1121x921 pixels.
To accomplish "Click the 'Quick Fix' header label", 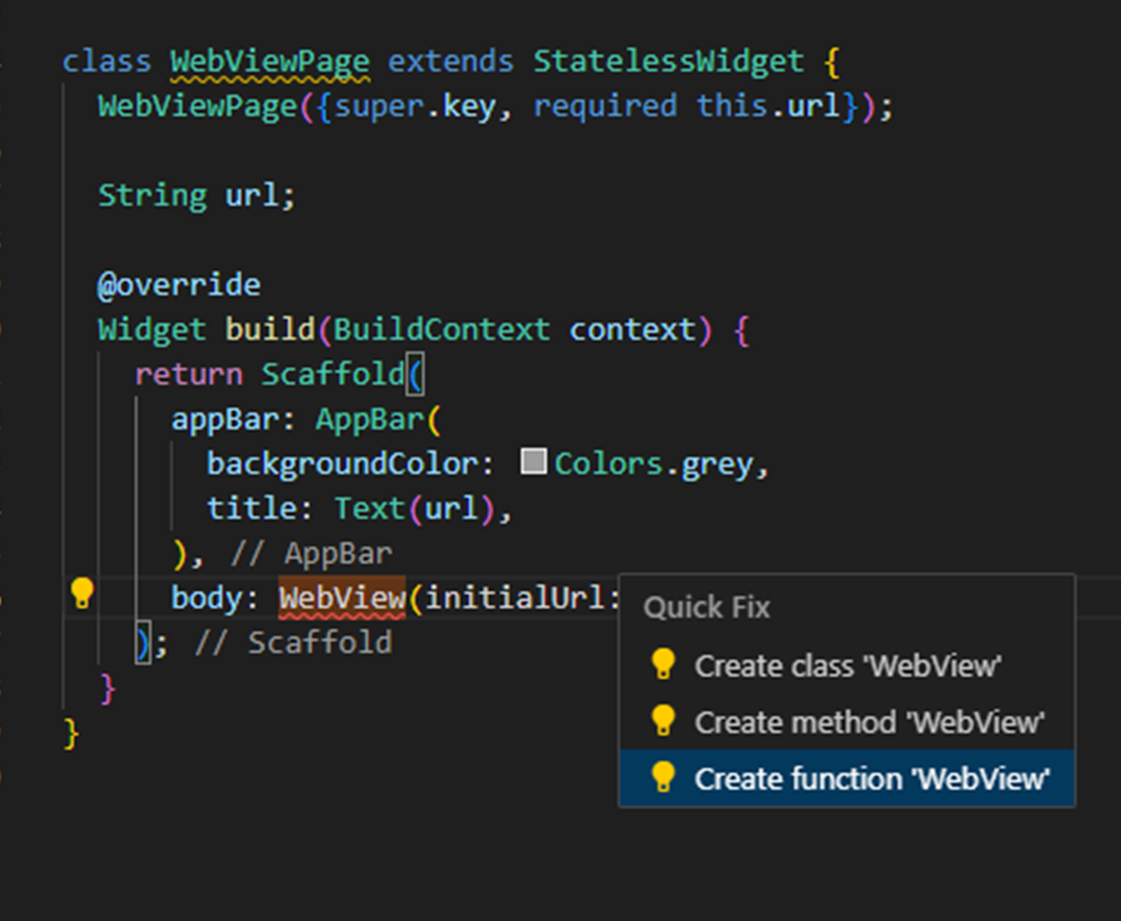I will coord(706,608).
